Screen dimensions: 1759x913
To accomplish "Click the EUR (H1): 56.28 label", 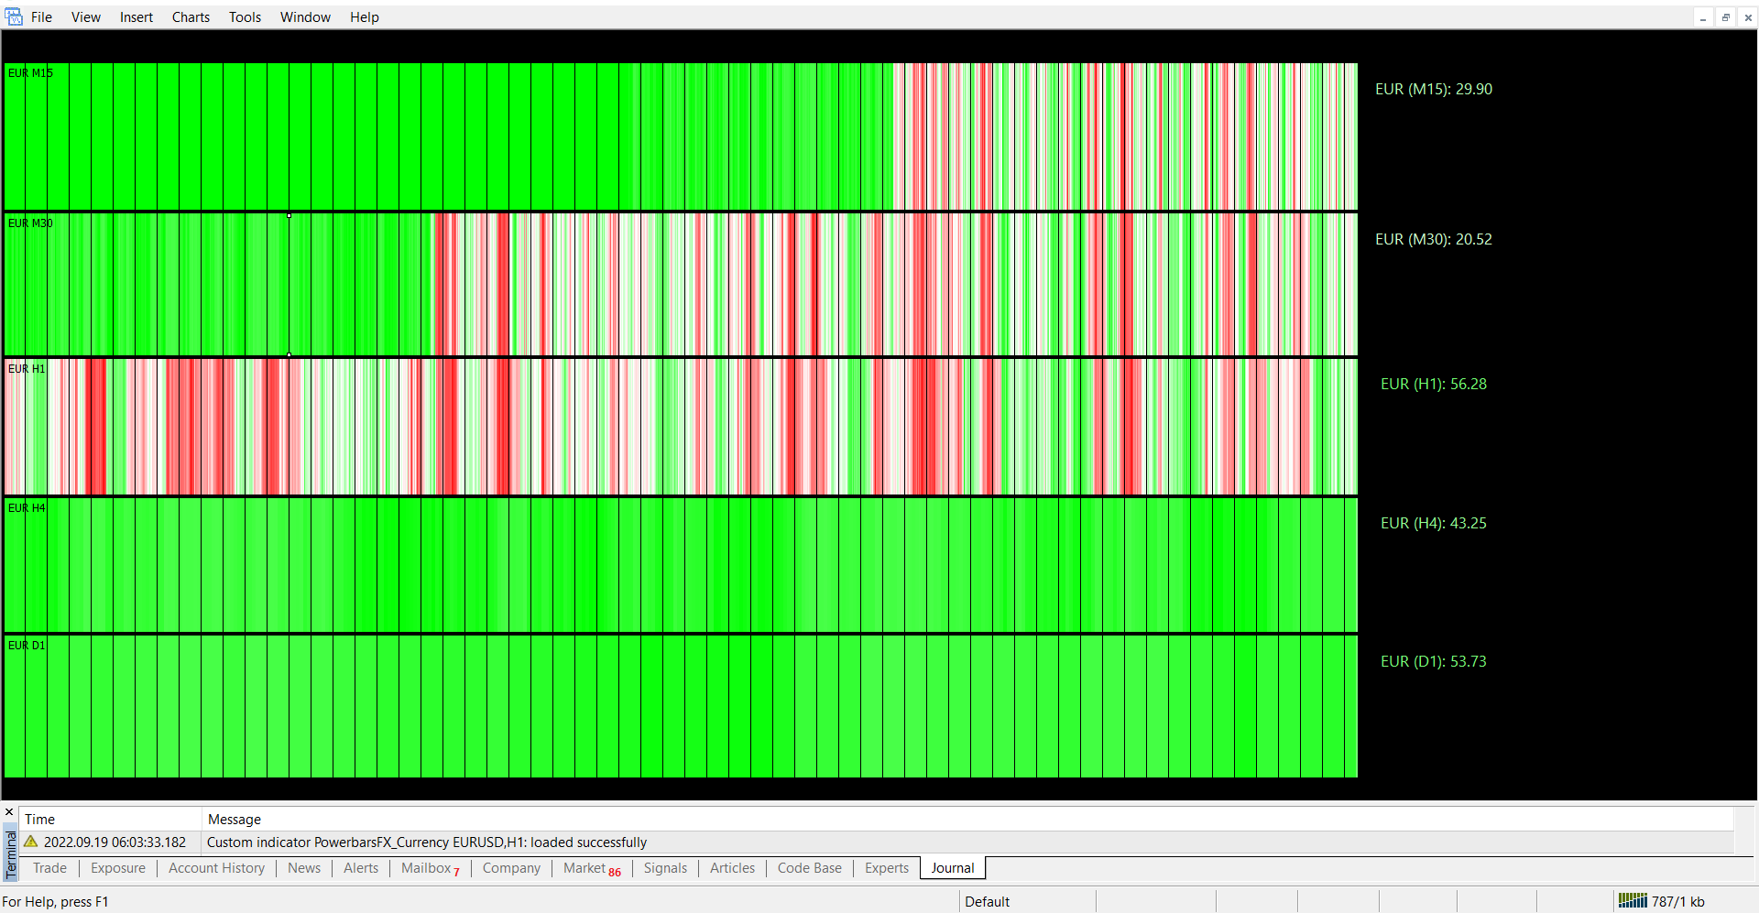I will 1433,384.
